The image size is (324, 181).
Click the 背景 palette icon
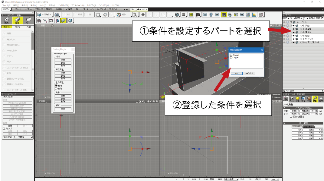303,99
